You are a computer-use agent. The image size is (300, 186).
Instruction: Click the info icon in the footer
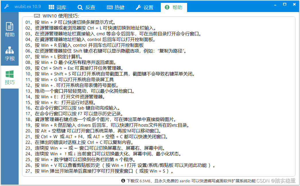pyautogui.click(x=123, y=181)
